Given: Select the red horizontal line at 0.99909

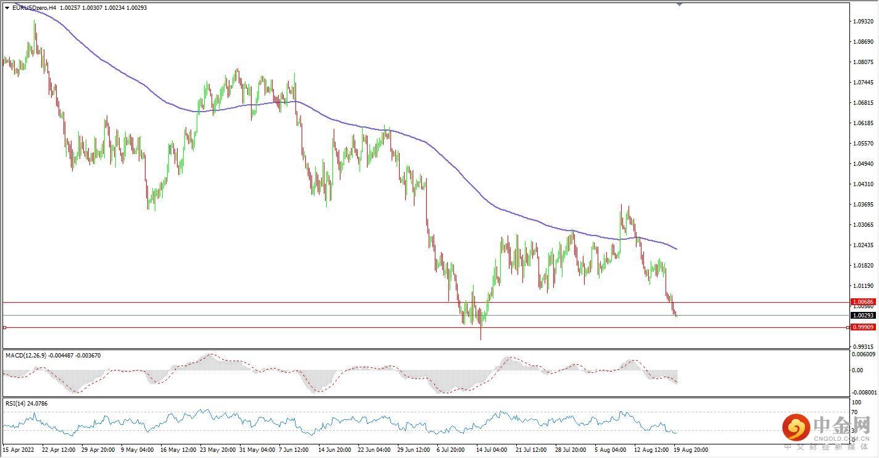Looking at the screenshot, I should pos(426,327).
